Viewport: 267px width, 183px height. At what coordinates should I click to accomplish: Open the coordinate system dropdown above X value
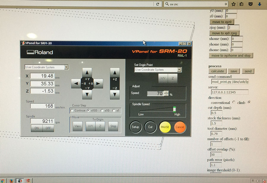66,67
